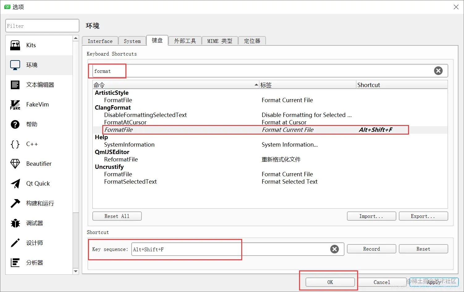Image resolution: width=464 pixels, height=292 pixels.
Task: Sort by the 命令 column header
Action: [176, 85]
